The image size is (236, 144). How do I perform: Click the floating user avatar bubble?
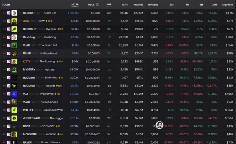tap(159, 125)
